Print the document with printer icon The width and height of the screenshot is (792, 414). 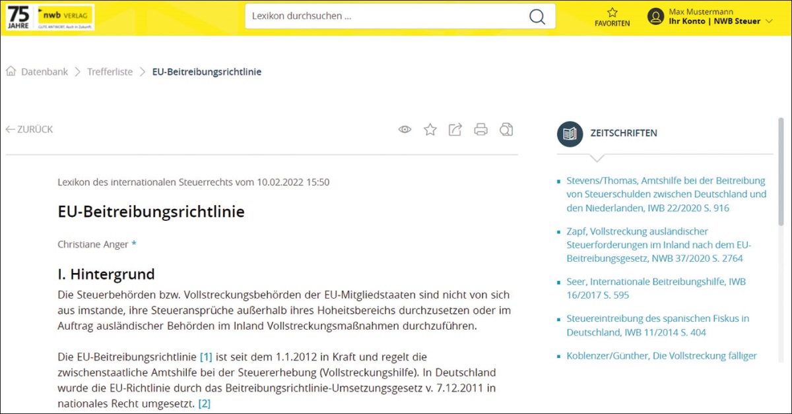(x=481, y=129)
